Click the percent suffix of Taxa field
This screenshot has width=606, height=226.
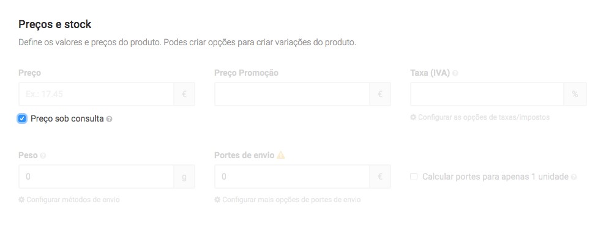pos(575,93)
